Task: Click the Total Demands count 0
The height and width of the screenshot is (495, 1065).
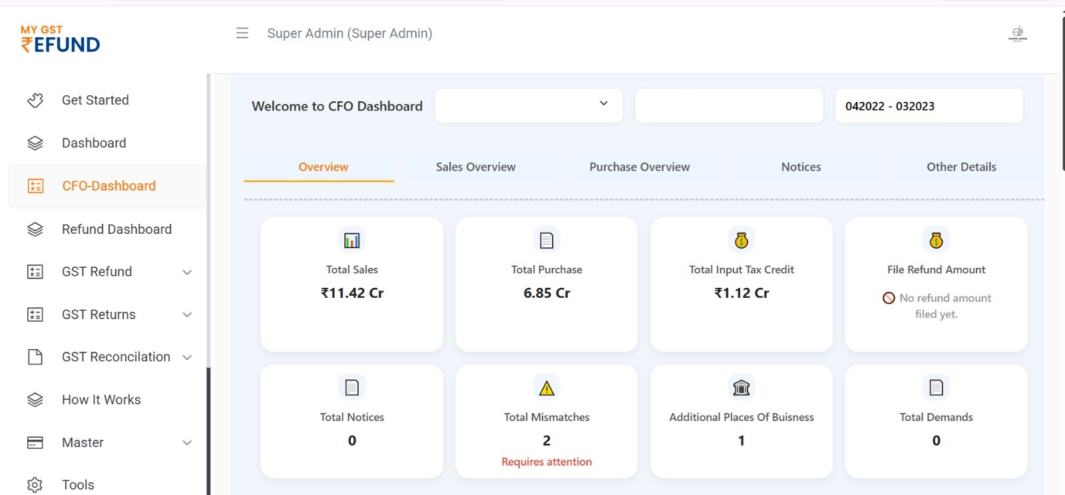Action: pos(937,440)
